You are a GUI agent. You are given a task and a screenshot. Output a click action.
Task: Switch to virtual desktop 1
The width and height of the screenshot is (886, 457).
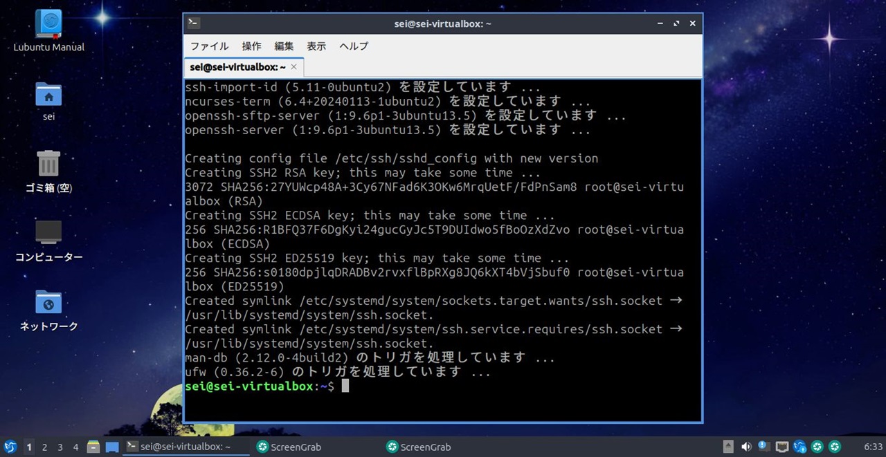click(x=29, y=447)
